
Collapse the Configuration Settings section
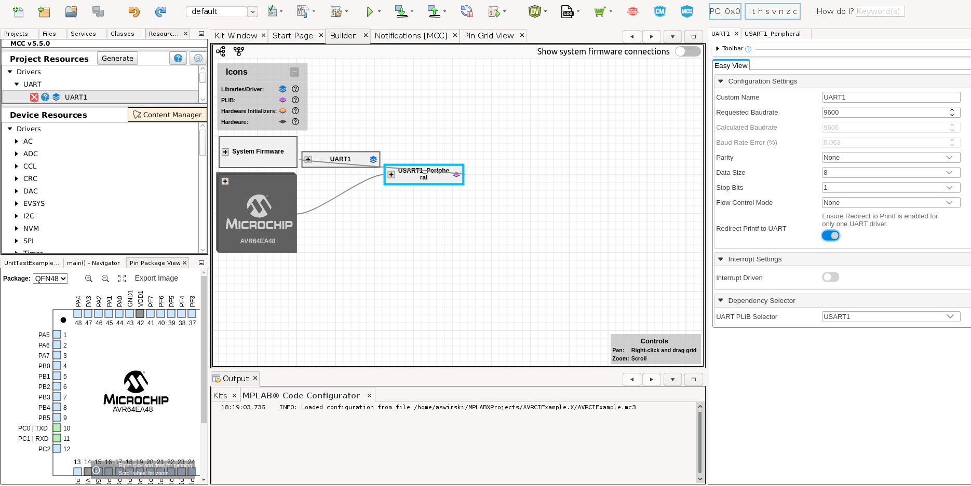pos(721,81)
